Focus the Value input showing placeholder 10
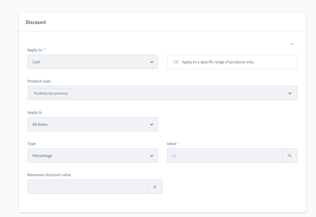This screenshot has width=316, height=217. pyautogui.click(x=224, y=155)
